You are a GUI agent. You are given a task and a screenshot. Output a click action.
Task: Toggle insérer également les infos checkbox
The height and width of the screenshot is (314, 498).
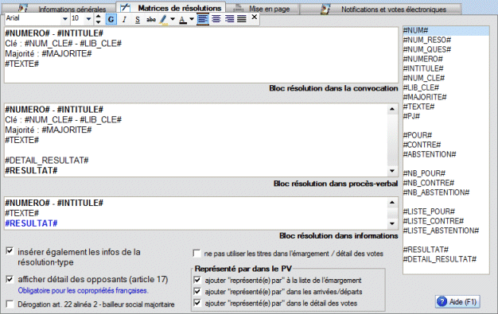(10, 251)
